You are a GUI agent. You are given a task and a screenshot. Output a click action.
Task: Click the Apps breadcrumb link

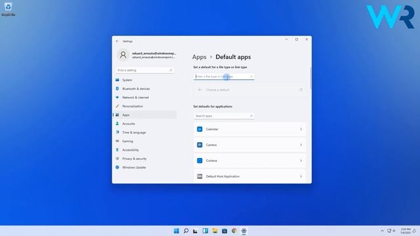point(199,57)
